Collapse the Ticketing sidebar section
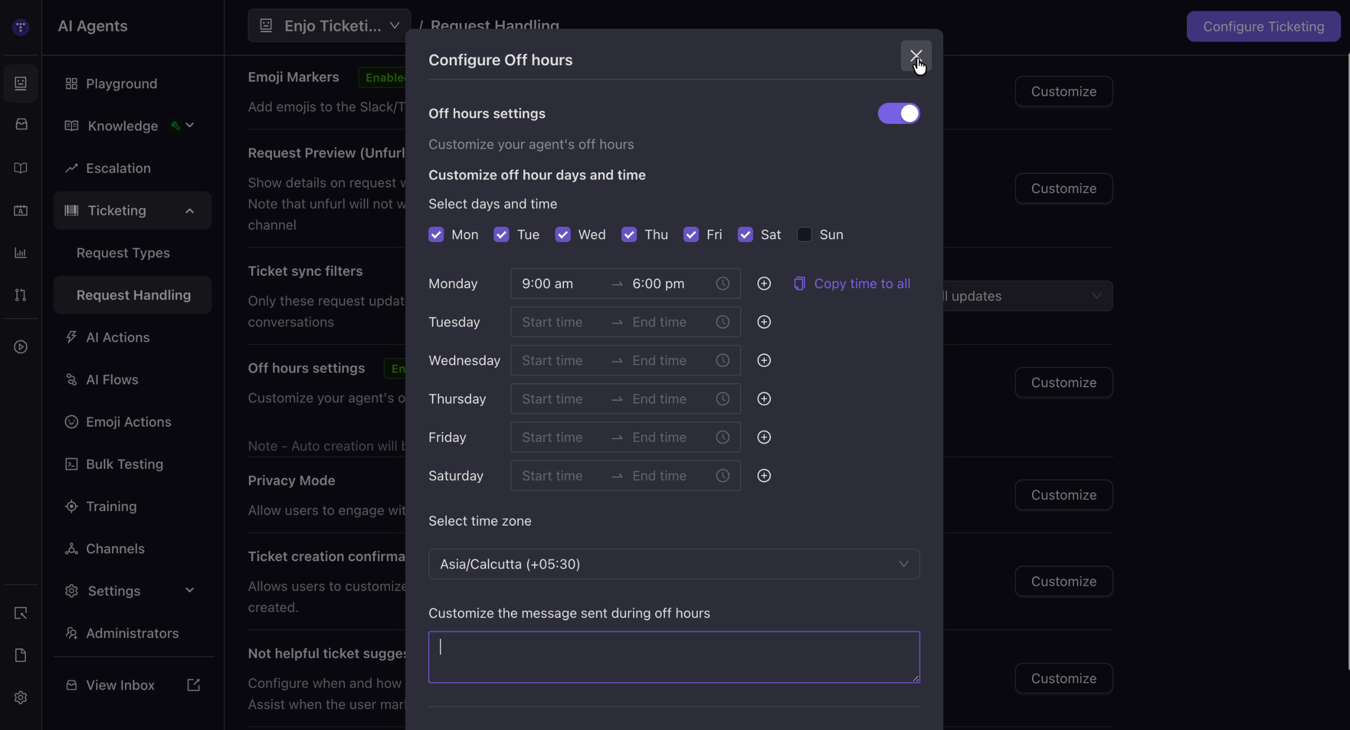The image size is (1350, 730). (132, 211)
